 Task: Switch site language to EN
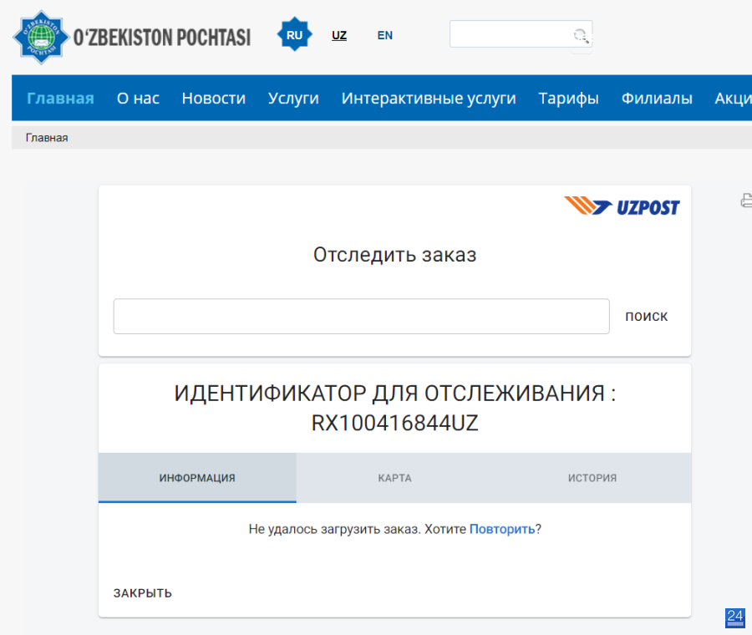click(384, 35)
